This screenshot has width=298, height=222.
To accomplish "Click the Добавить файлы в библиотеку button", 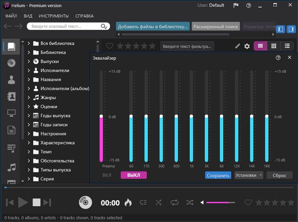I will pos(152,27).
